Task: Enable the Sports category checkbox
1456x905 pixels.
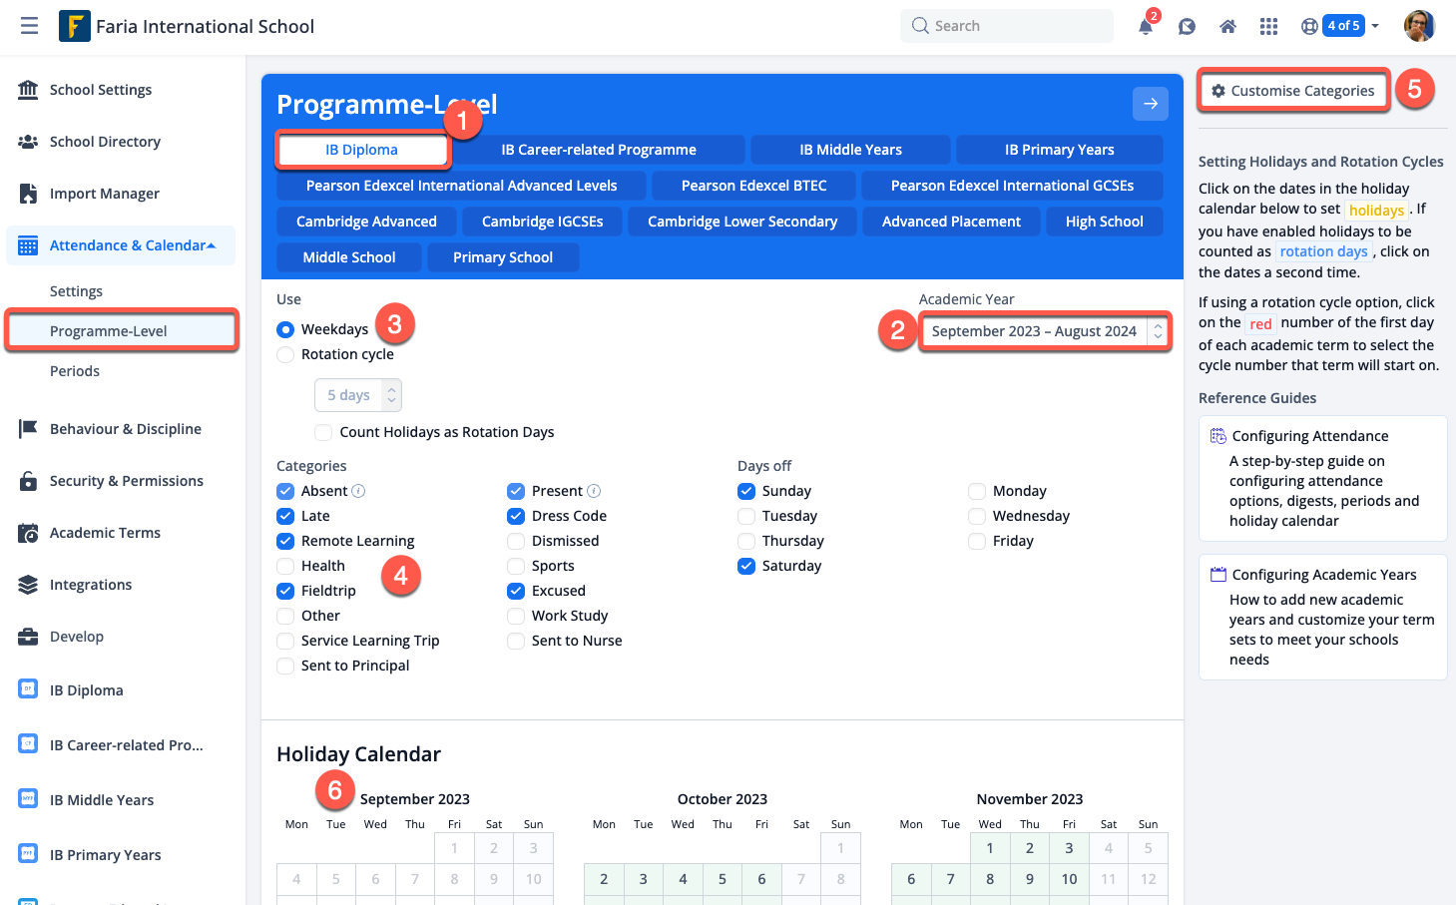Action: click(x=516, y=566)
